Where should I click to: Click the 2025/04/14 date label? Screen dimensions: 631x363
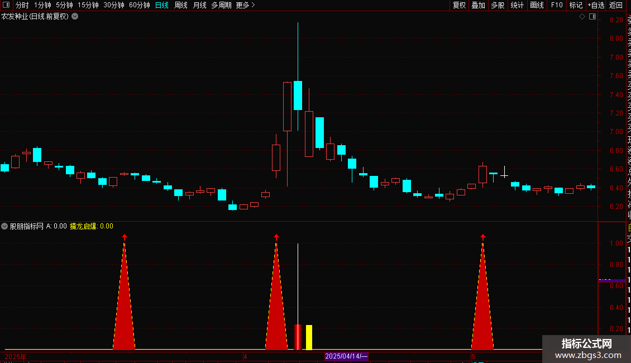[x=346, y=356]
